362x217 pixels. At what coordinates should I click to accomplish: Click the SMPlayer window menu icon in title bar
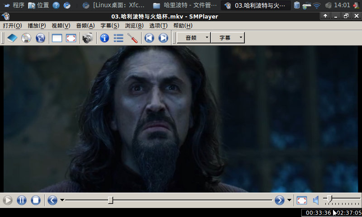(x=5, y=16)
